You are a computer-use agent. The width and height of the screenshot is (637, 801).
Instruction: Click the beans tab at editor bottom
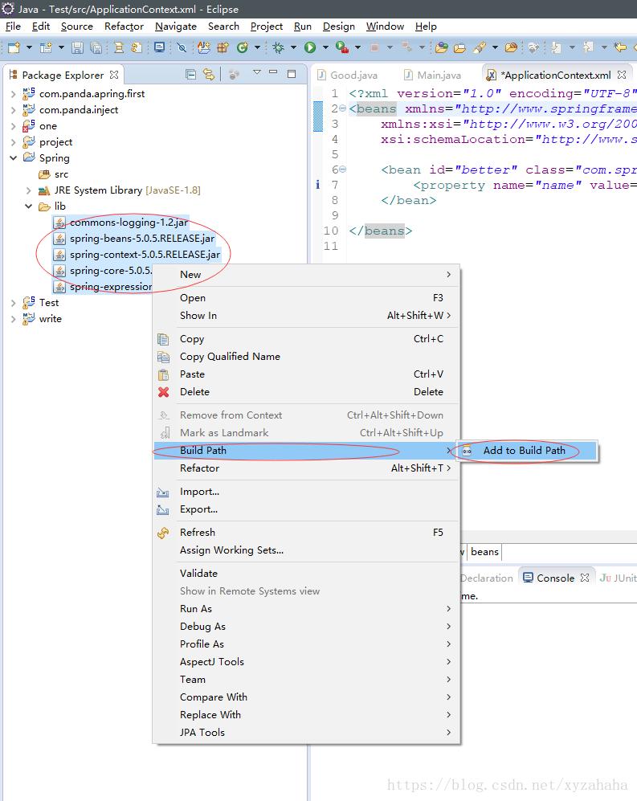coord(484,552)
